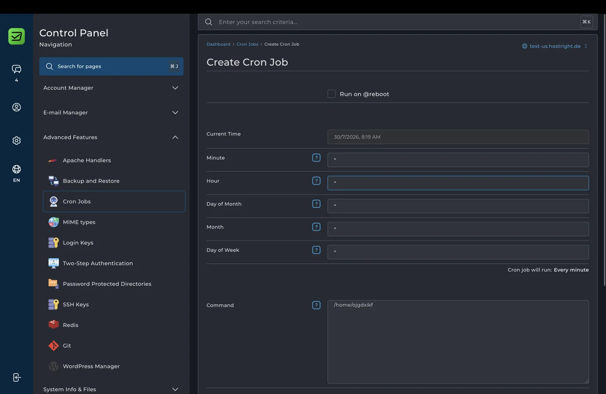
Task: Go to Dashboard breadcrumb link
Action: (x=218, y=44)
